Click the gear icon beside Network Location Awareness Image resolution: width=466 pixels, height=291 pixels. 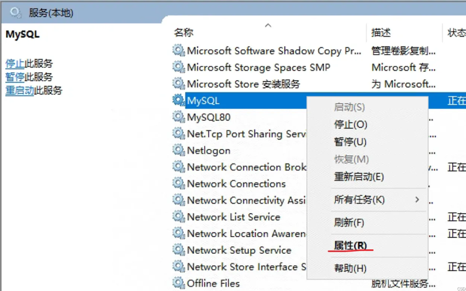pos(178,233)
